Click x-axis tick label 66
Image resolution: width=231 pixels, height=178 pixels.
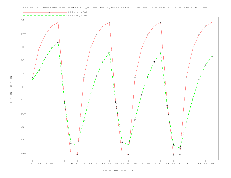tap(174, 163)
